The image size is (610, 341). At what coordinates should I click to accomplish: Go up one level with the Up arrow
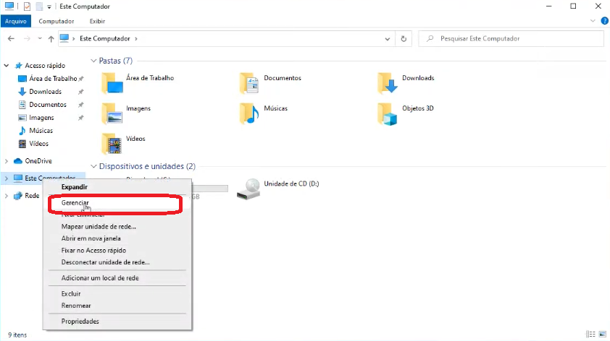[x=51, y=39]
